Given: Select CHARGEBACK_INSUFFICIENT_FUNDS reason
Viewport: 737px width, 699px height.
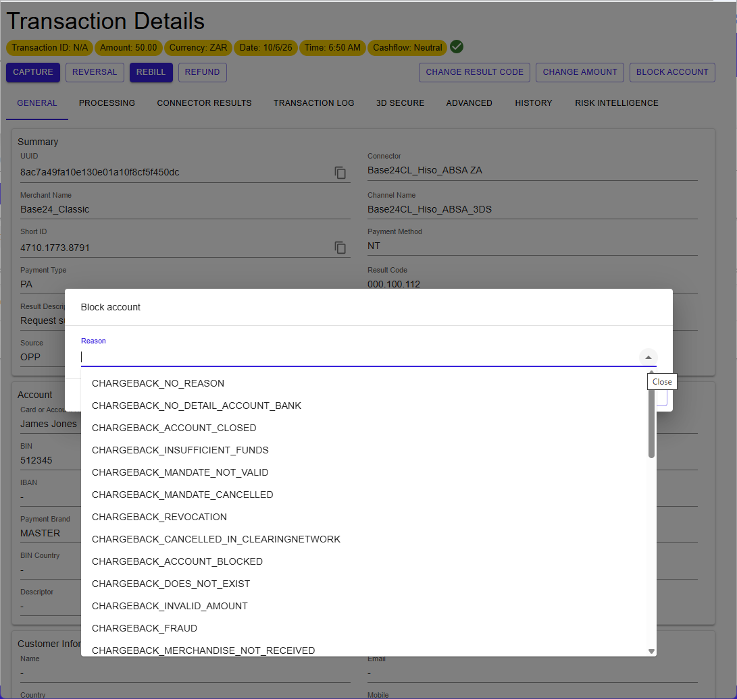Looking at the screenshot, I should coord(369,450).
